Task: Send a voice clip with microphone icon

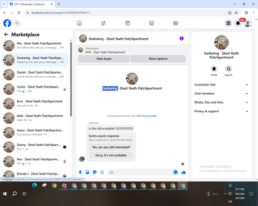Action: 80,172
